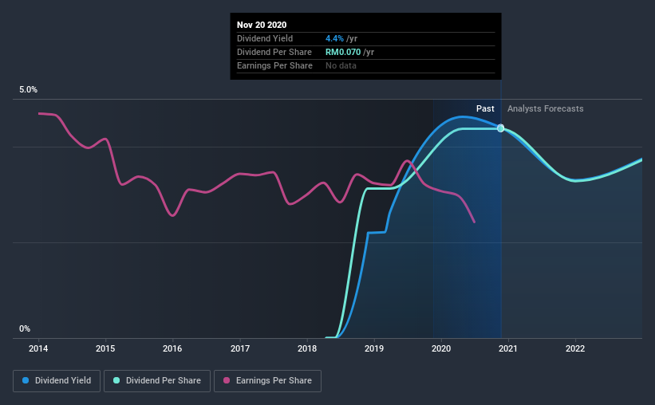Click the 2022 x-axis year label
This screenshot has height=405, width=655.
[575, 348]
